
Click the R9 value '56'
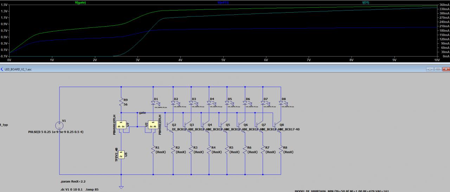(x=126, y=104)
